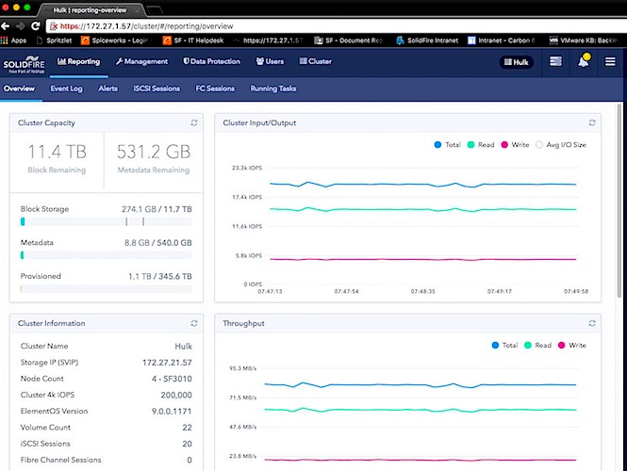Click the iSCSI Sessions count 20
Image resolution: width=627 pixels, height=471 pixels.
[187, 444]
